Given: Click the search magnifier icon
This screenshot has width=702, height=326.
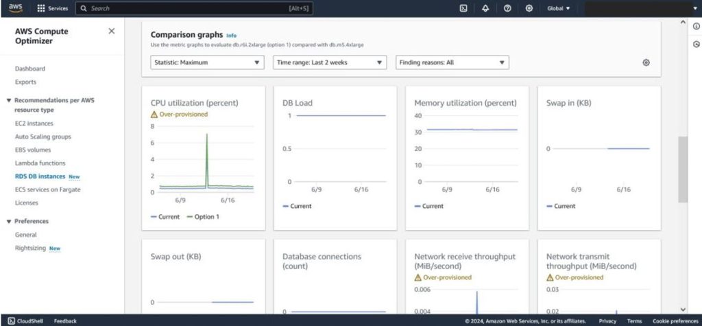Looking at the screenshot, I should [84, 8].
